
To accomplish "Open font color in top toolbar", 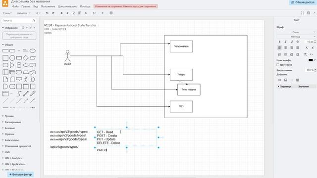I will [x=86, y=13].
